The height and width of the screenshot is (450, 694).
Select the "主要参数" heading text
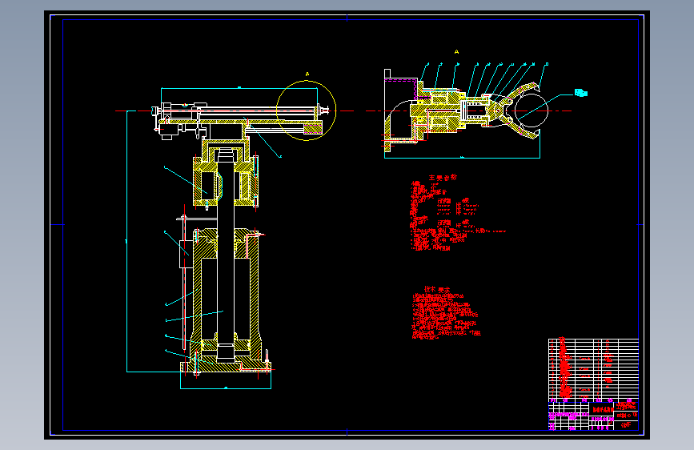tap(443, 178)
